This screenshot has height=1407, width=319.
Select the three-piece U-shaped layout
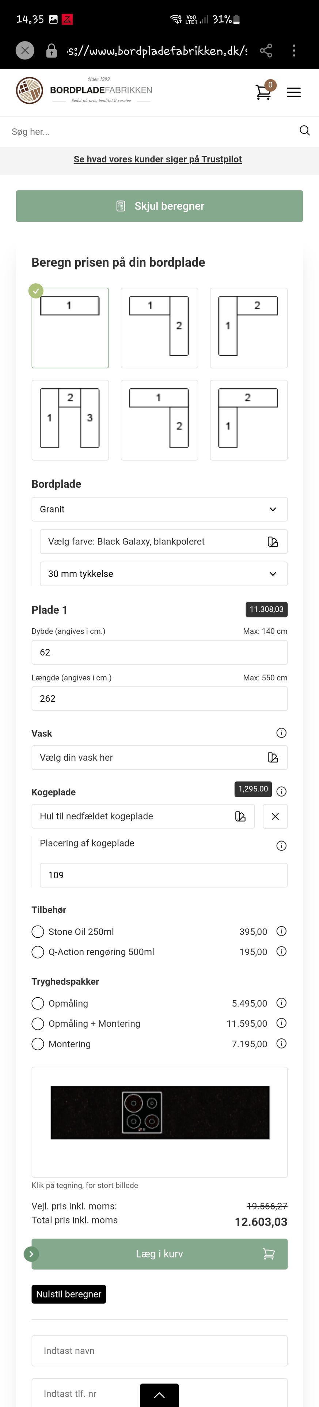[70, 420]
